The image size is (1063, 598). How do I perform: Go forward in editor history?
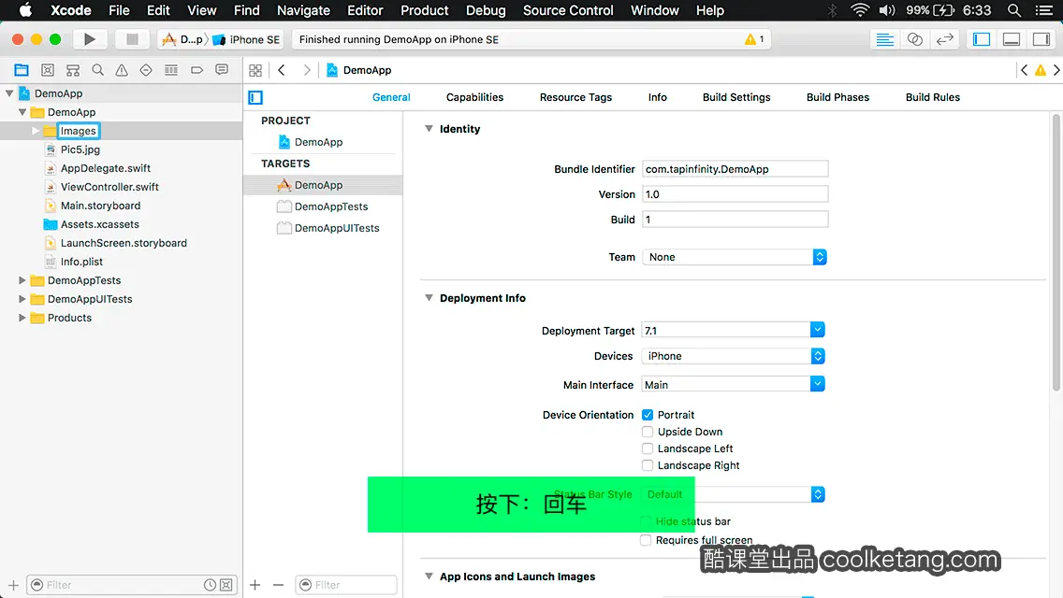[x=306, y=70]
